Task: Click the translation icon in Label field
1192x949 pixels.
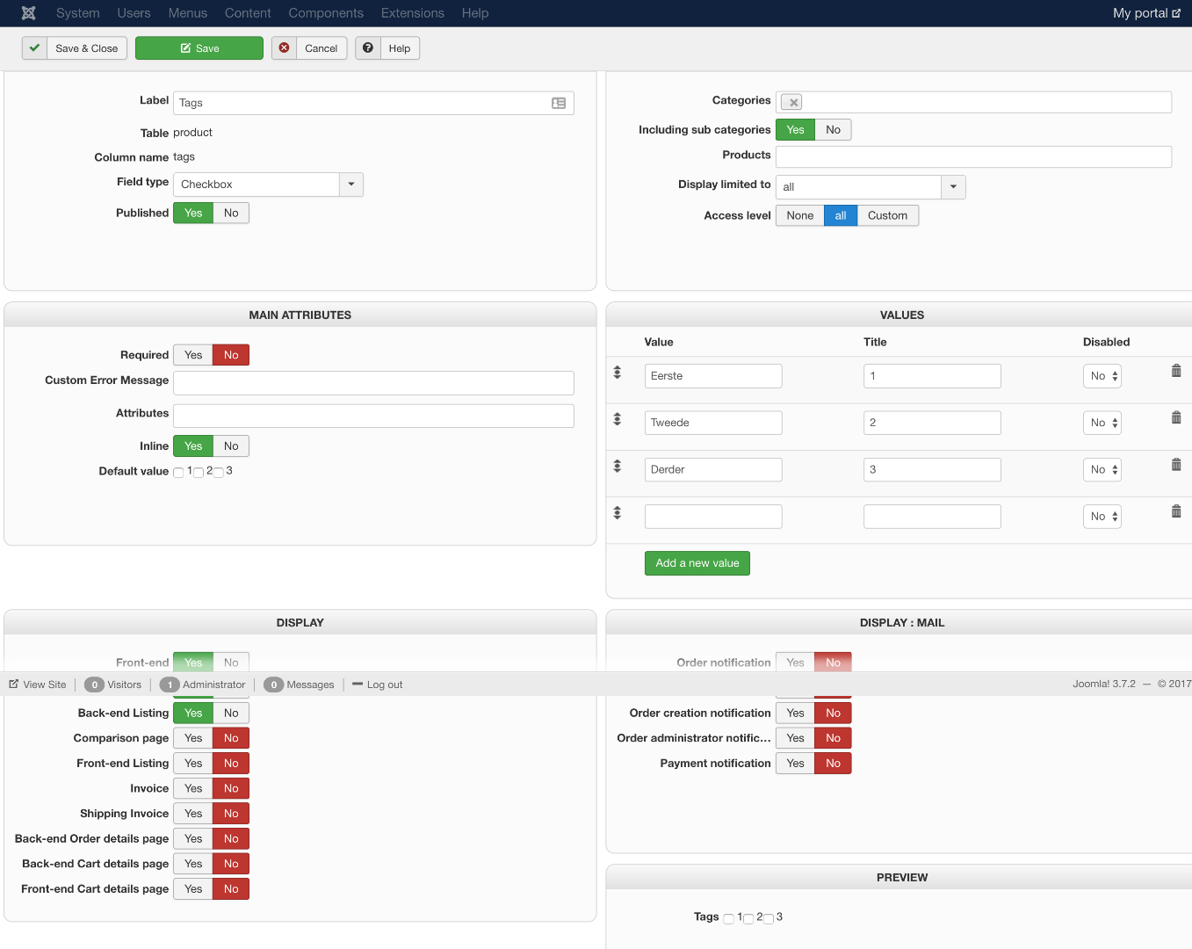Action: pyautogui.click(x=559, y=103)
